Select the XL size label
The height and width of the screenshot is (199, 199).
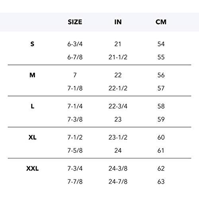[33, 137]
